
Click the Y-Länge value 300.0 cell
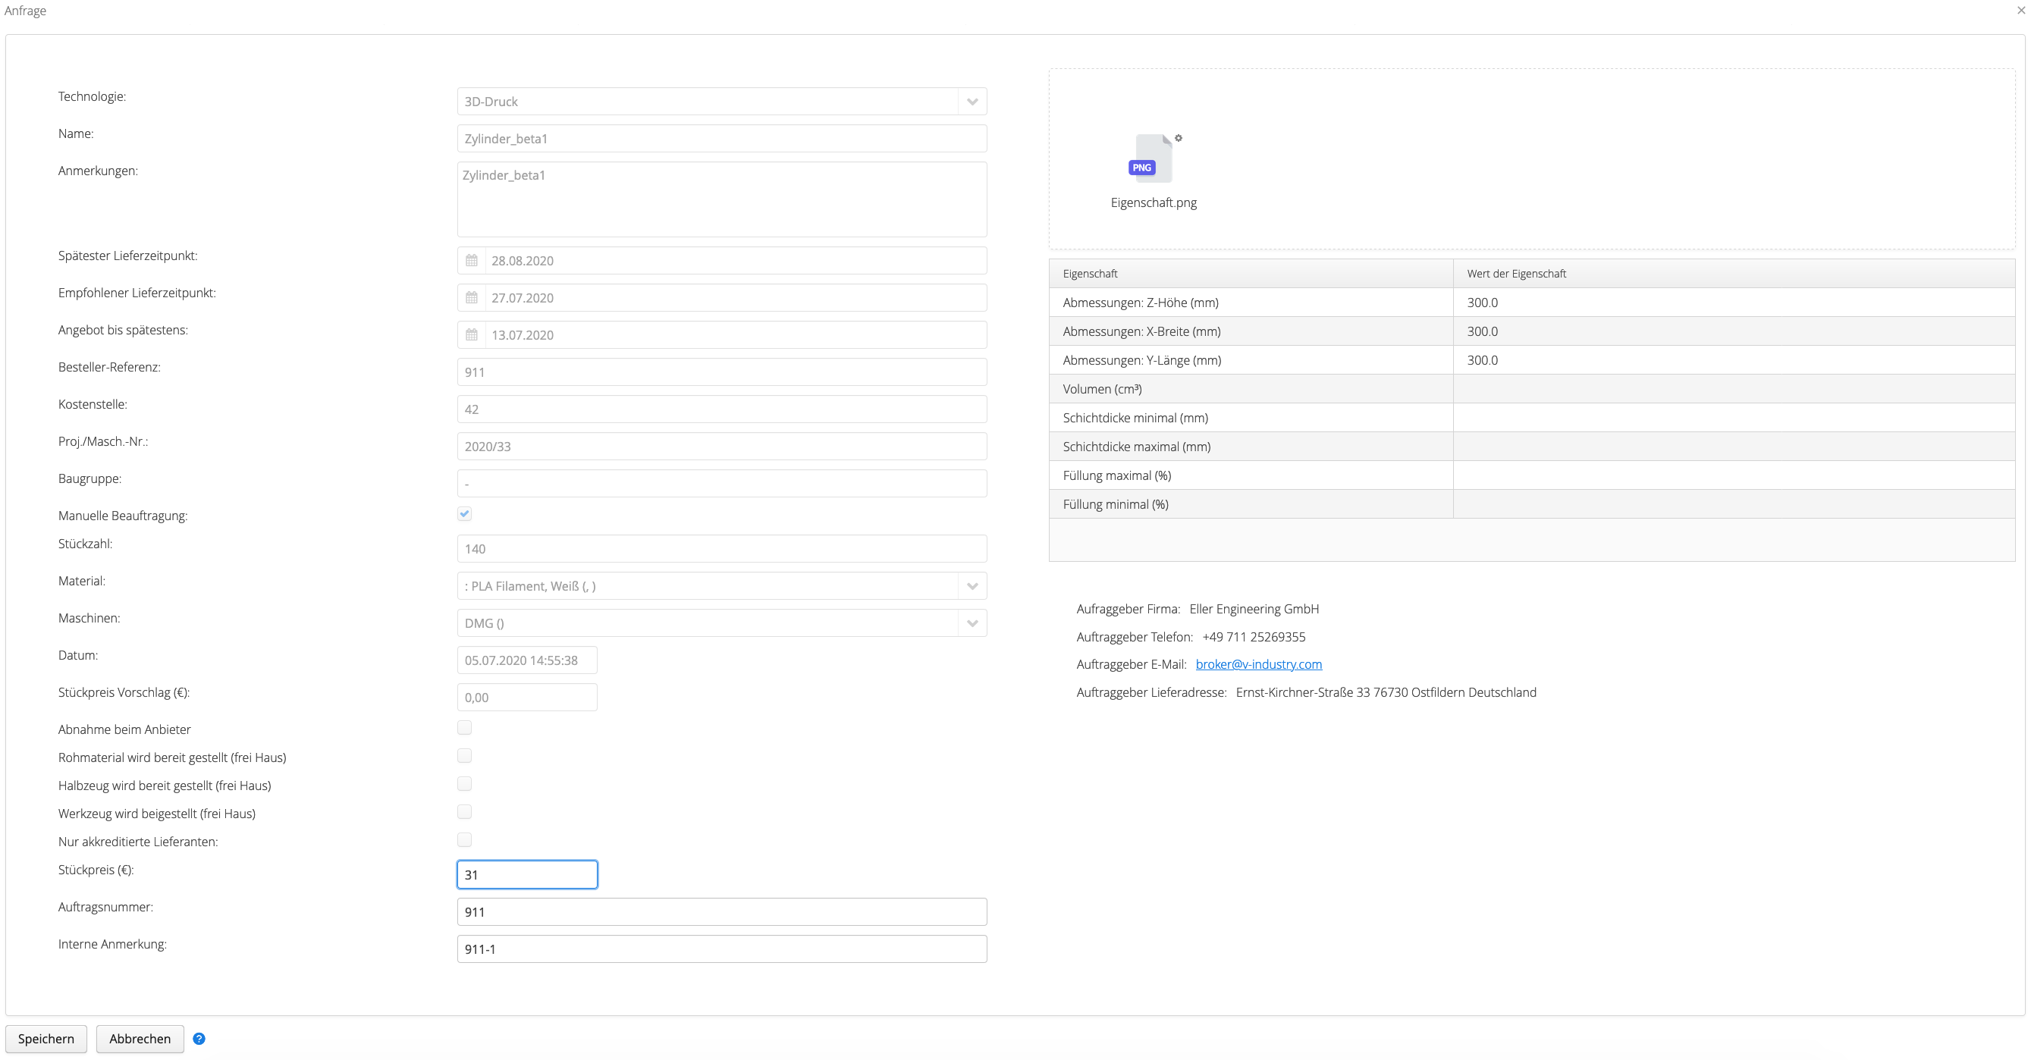pos(1734,360)
